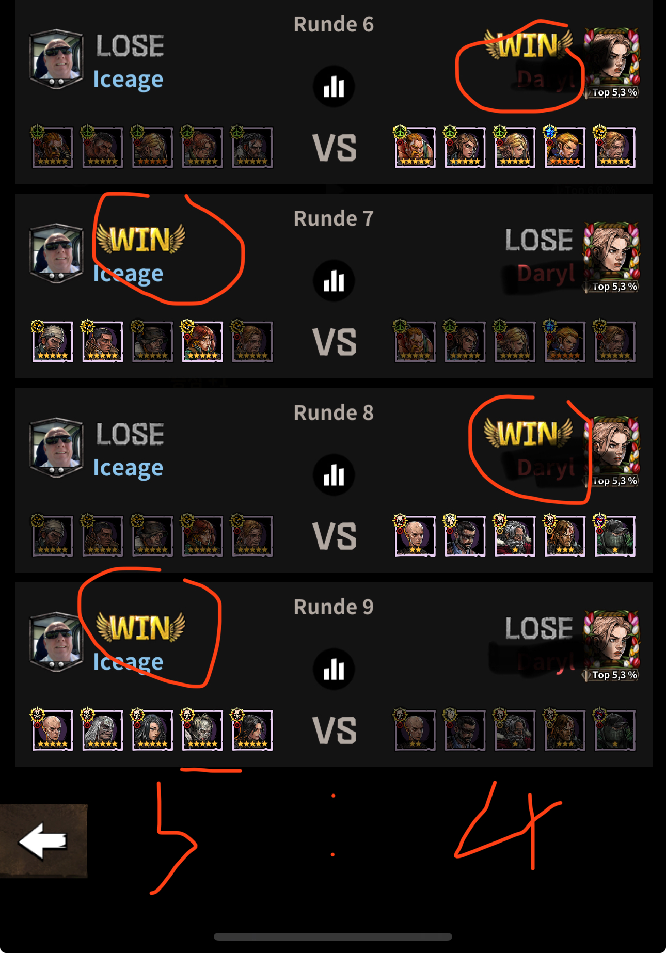Tap the red-haired hero in Iceage's Runde 7 team

coord(202,341)
